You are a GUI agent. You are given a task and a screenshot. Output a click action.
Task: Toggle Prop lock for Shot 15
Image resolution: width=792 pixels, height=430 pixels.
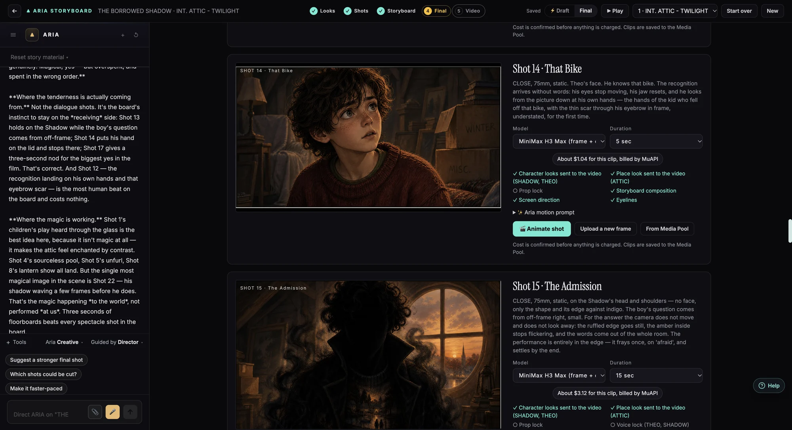pos(528,425)
